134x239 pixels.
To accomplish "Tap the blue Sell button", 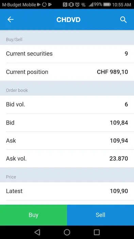I will pos(100,215).
